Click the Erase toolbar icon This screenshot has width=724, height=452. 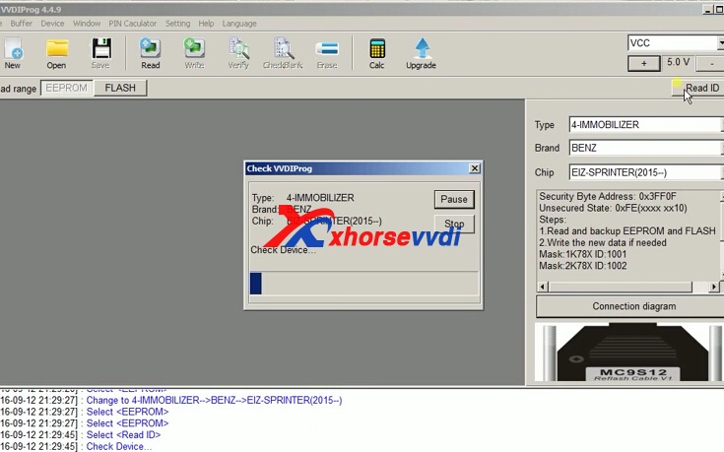click(x=327, y=52)
